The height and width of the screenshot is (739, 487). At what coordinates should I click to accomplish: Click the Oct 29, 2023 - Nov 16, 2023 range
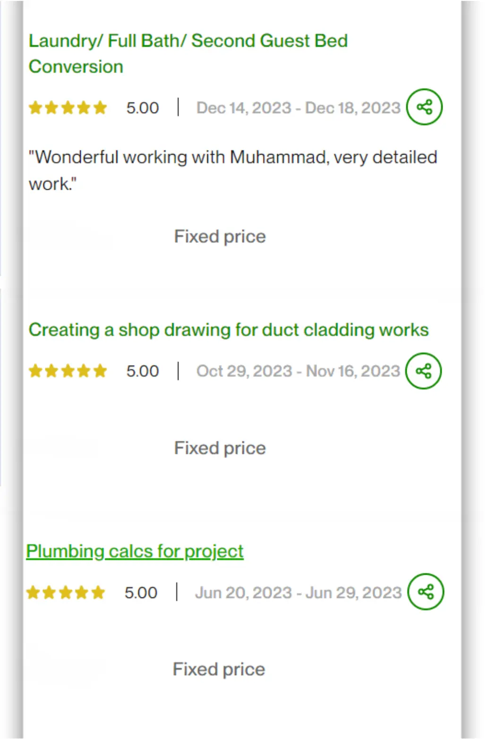click(299, 371)
